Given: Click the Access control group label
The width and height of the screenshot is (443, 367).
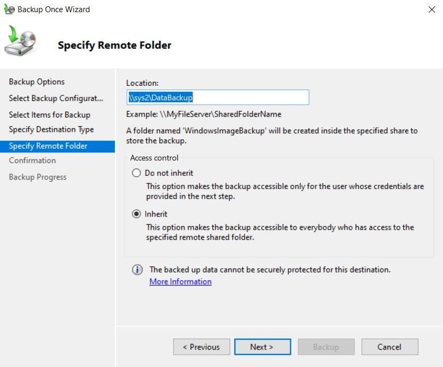Looking at the screenshot, I should pos(154,158).
